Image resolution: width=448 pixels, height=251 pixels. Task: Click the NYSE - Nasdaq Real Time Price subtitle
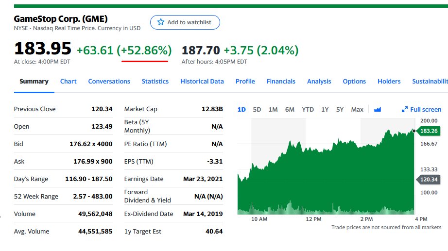[77, 28]
